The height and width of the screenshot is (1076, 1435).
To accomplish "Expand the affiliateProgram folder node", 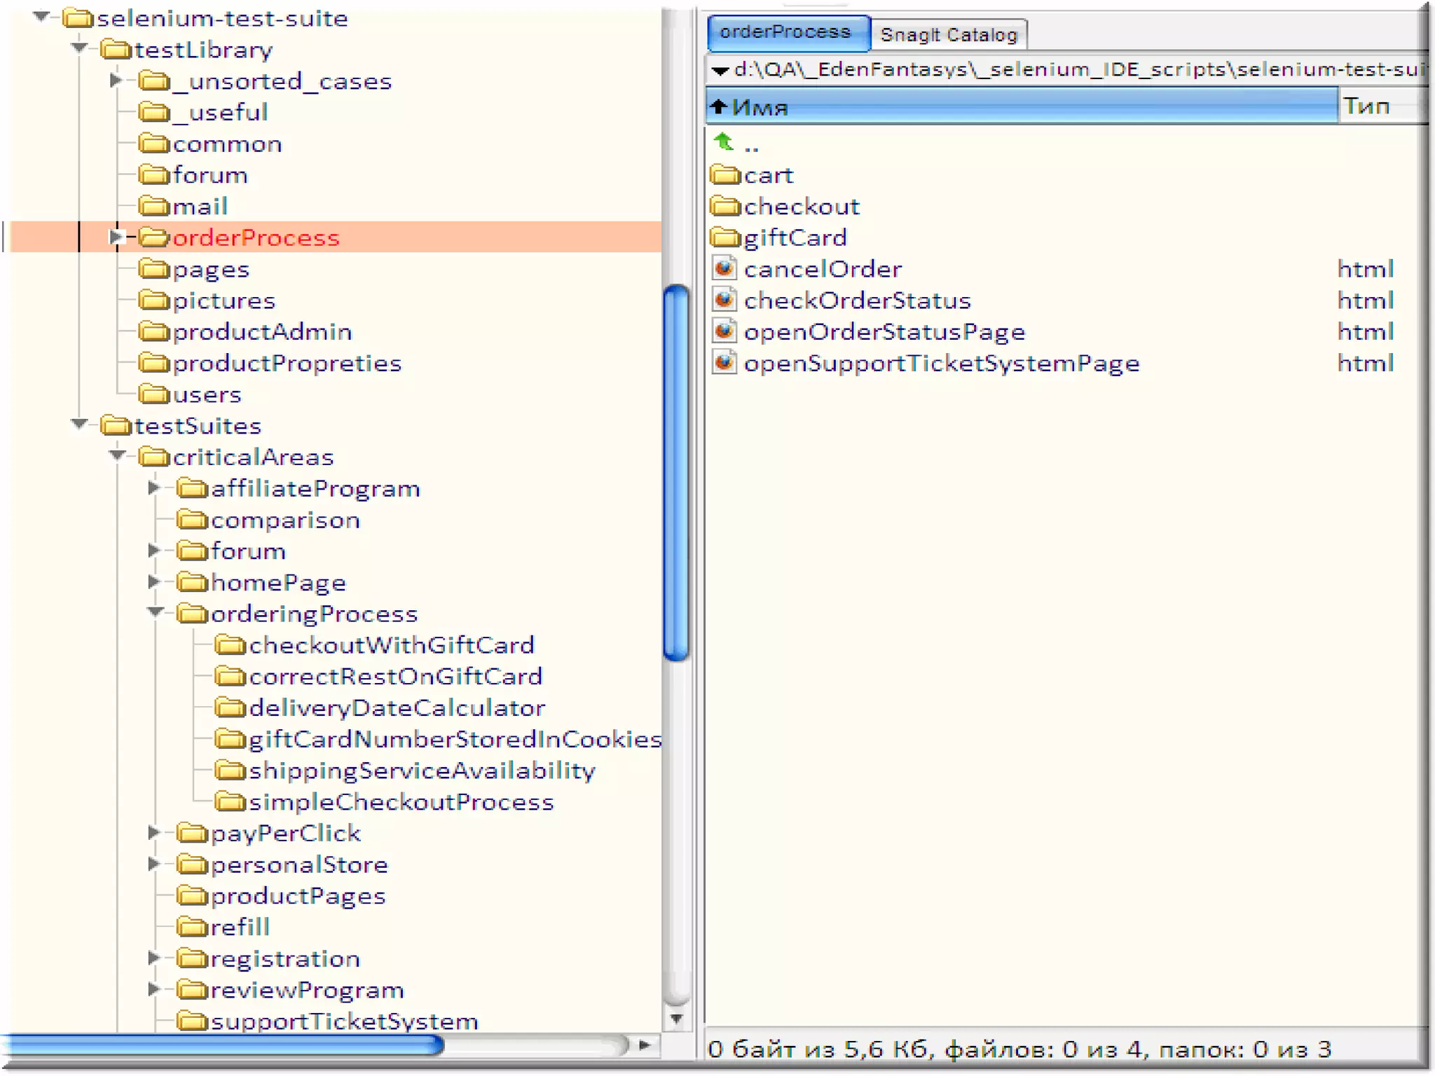I will point(154,488).
